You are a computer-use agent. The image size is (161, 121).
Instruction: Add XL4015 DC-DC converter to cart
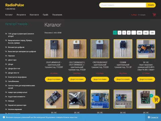pyautogui.click(x=146, y=79)
